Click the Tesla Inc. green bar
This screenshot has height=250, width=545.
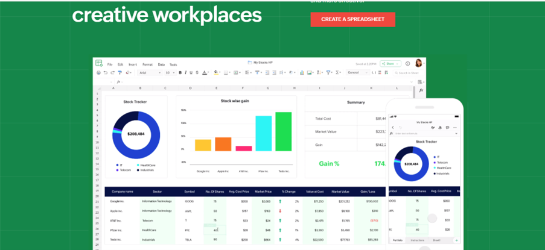click(x=283, y=132)
